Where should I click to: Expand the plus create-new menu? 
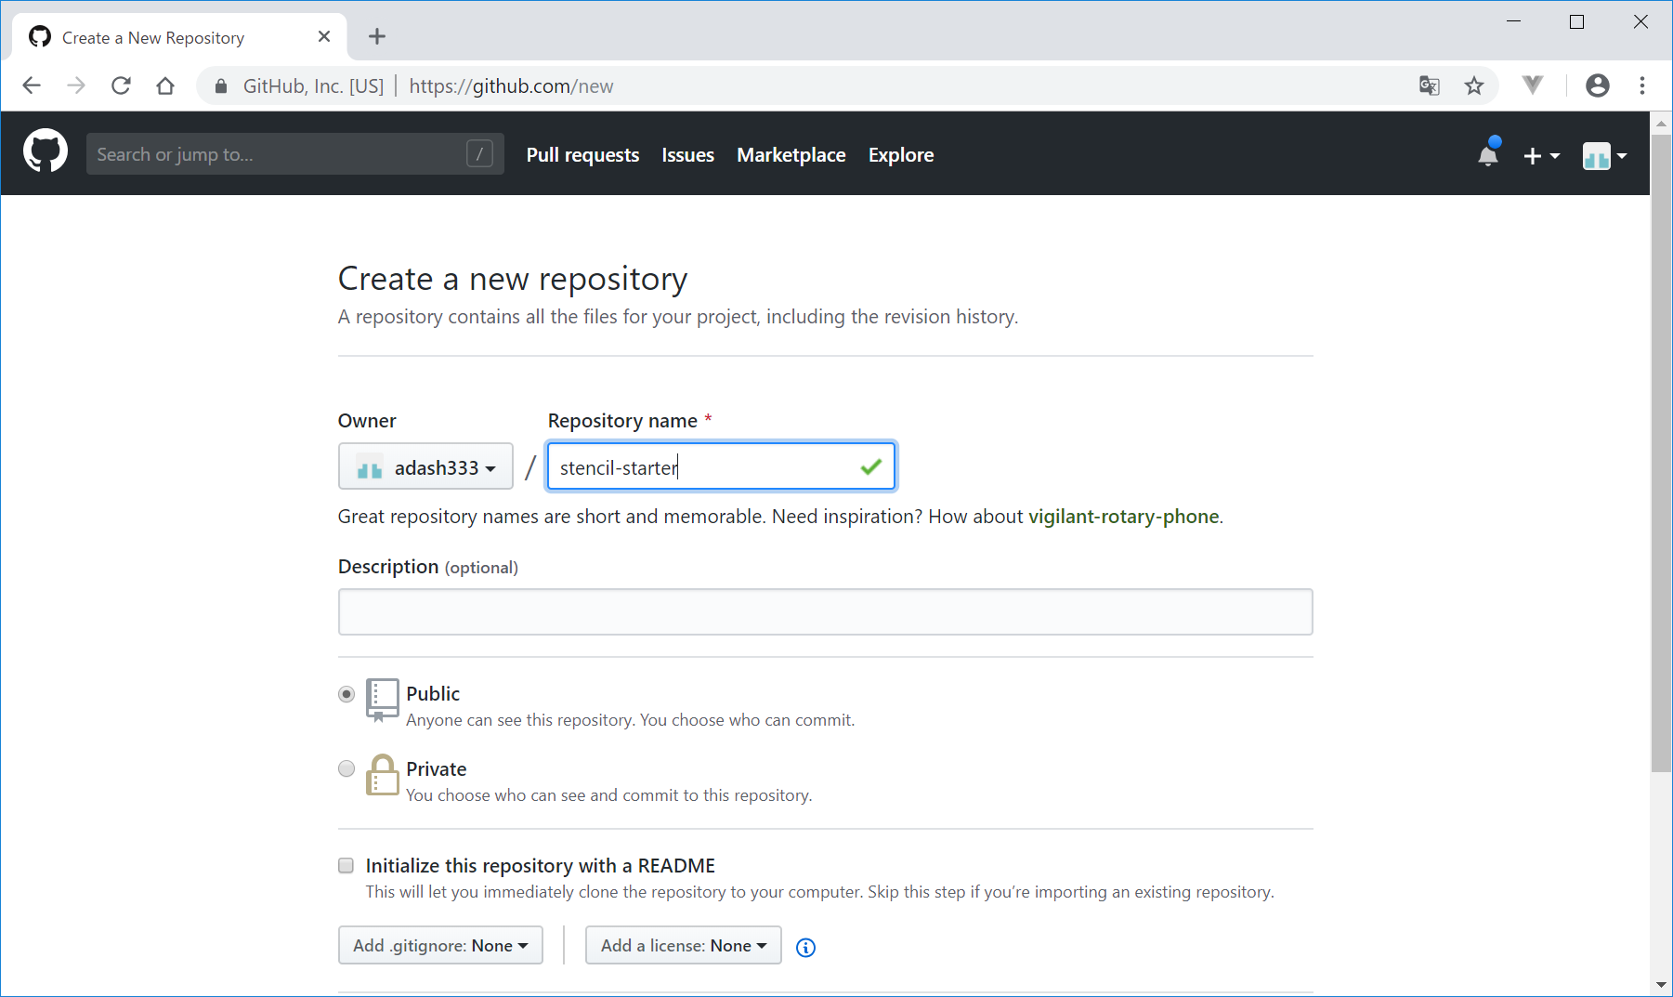1541,156
